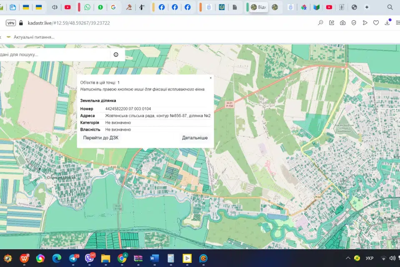Image resolution: width=400 pixels, height=267 pixels.
Task: Take a snapshot with the camera icon
Action: click(x=342, y=23)
